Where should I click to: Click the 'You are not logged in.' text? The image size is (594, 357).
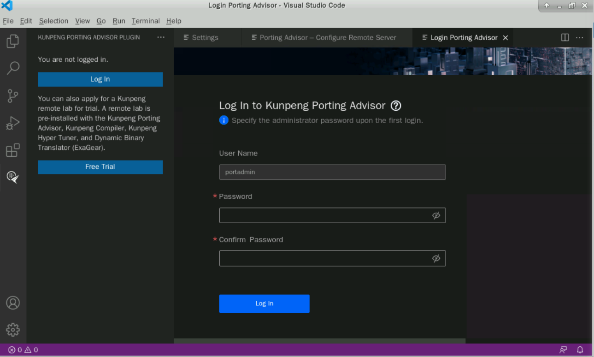[x=73, y=59]
